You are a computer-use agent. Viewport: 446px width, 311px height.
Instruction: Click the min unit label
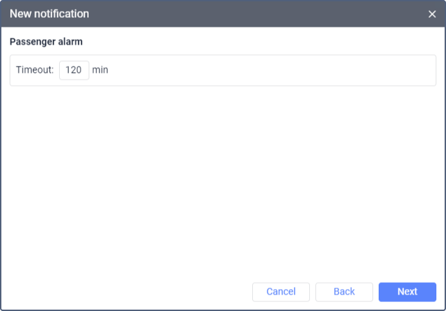click(x=100, y=70)
